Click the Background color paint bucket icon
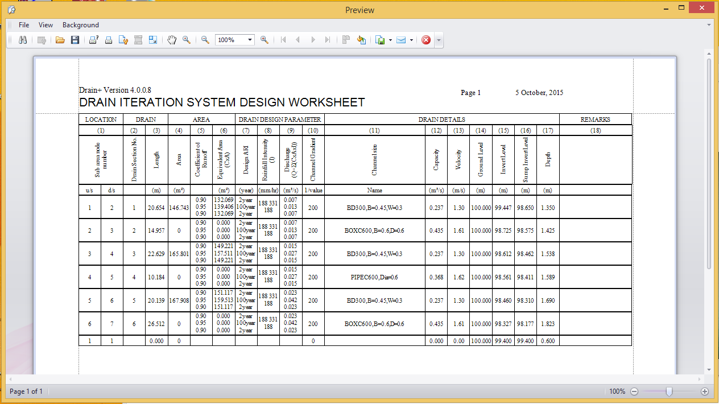 361,40
